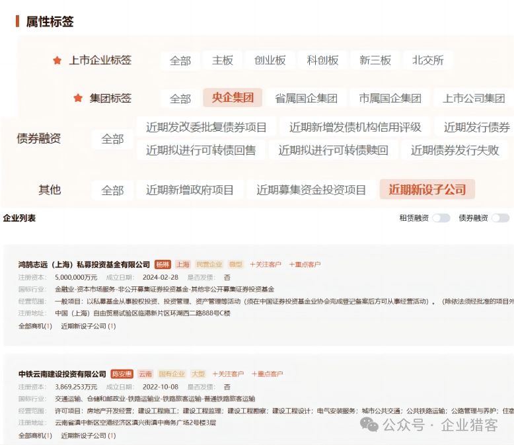
Task: Click the star icon beside 集团标签
Action: tap(78, 98)
